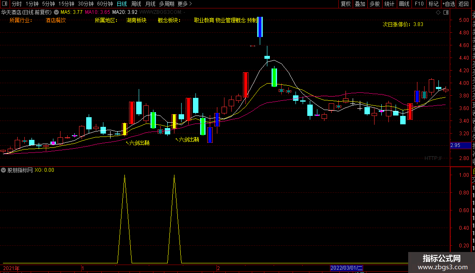Screen dimensions: 475x273
Task: Click the 物业管理概念 concept text
Action: pyautogui.click(x=230, y=20)
